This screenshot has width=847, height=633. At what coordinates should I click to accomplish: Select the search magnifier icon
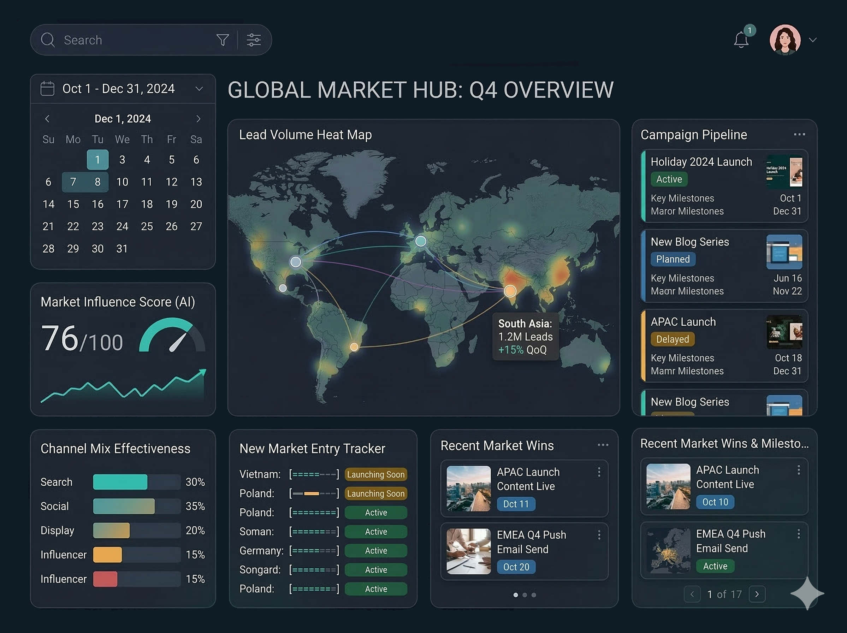tap(48, 40)
